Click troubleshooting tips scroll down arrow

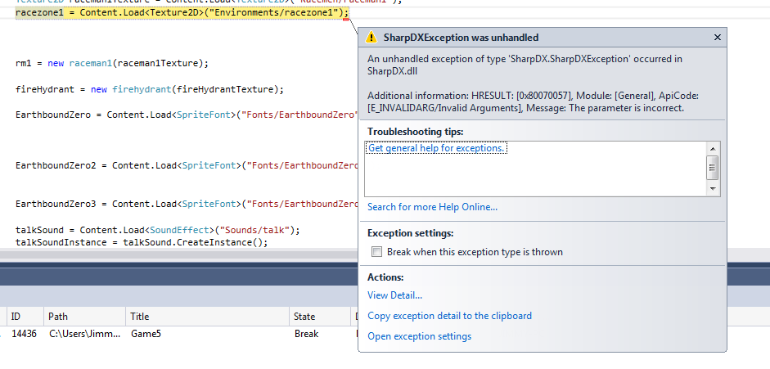(x=713, y=189)
